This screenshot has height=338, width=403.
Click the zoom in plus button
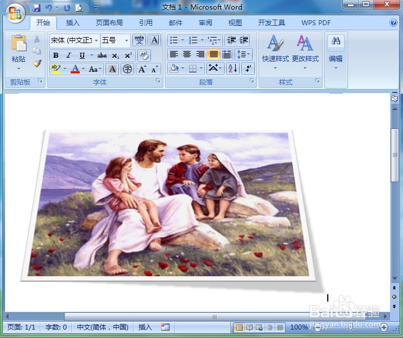coord(383,327)
